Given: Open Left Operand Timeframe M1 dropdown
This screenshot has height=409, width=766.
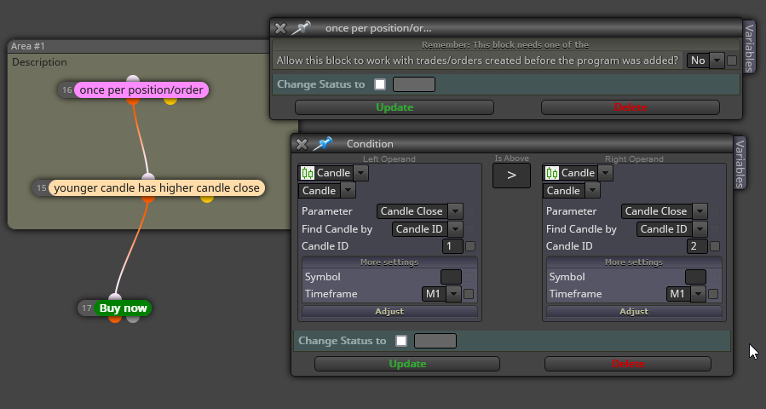Looking at the screenshot, I should (441, 294).
